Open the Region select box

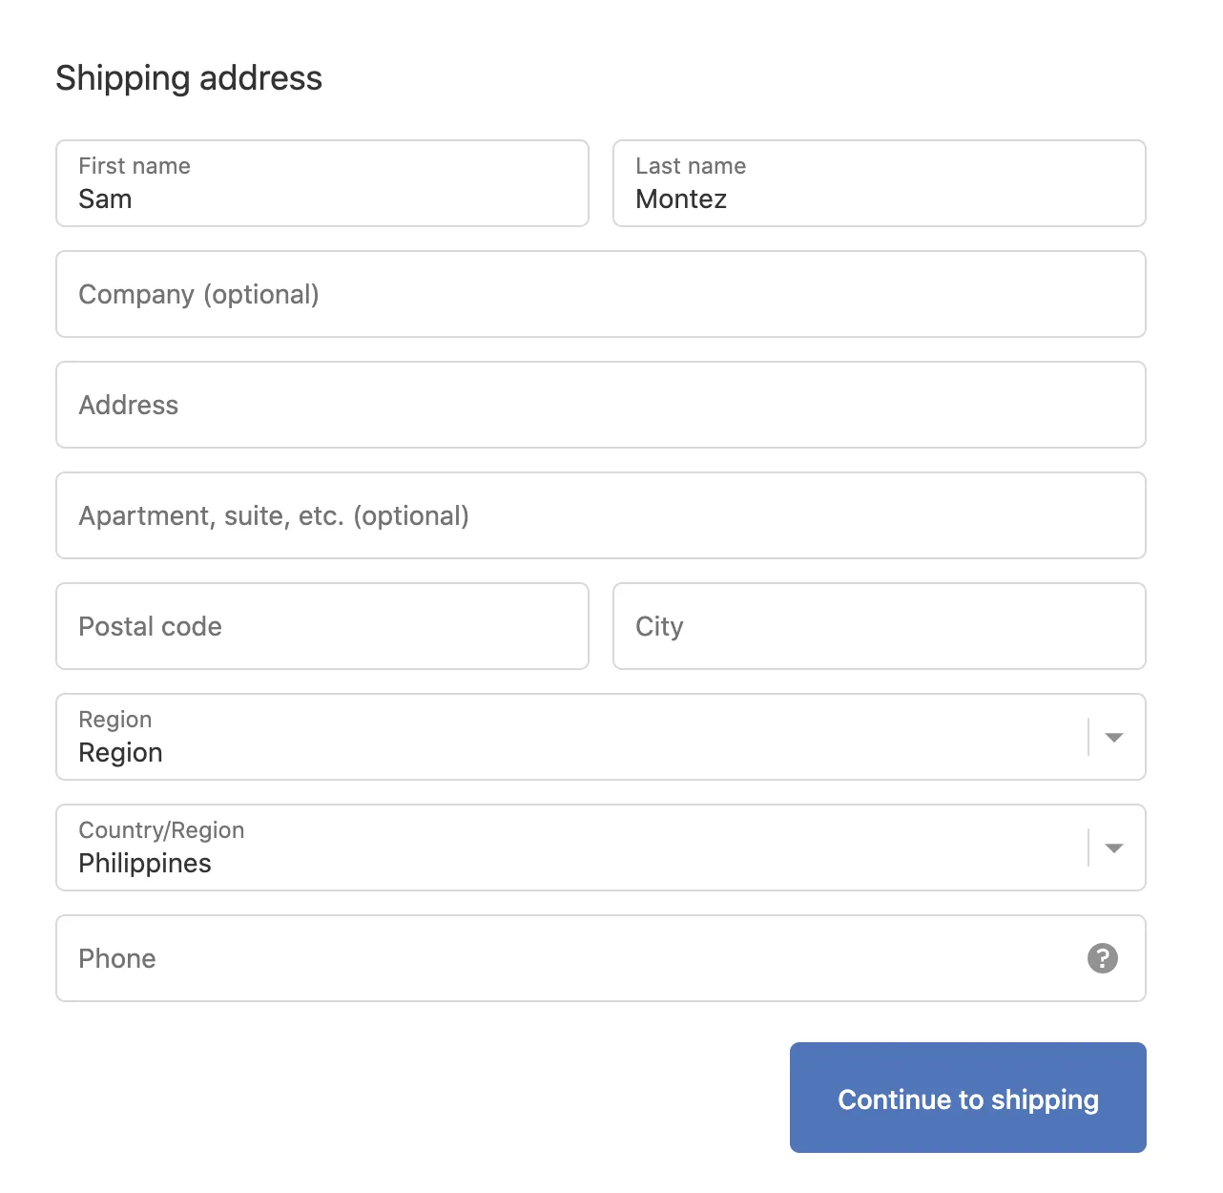(x=601, y=737)
